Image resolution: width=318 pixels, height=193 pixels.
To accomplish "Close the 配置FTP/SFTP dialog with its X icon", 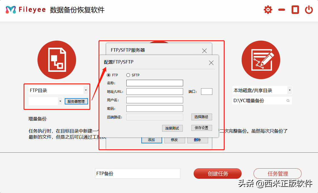I will coord(211,63).
